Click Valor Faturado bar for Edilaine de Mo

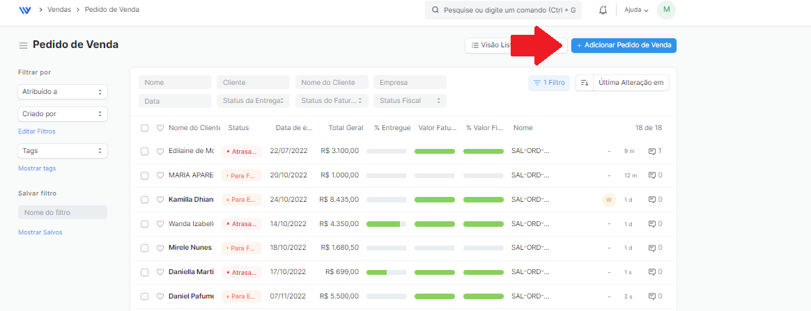[435, 152]
